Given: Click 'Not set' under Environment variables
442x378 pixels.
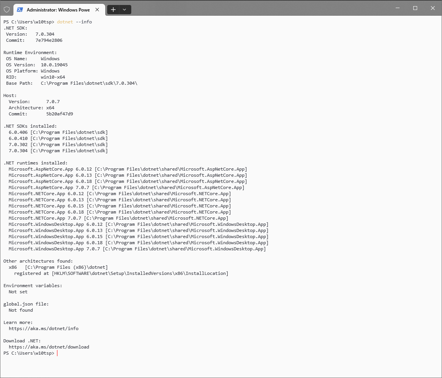Looking at the screenshot, I should 18,292.
